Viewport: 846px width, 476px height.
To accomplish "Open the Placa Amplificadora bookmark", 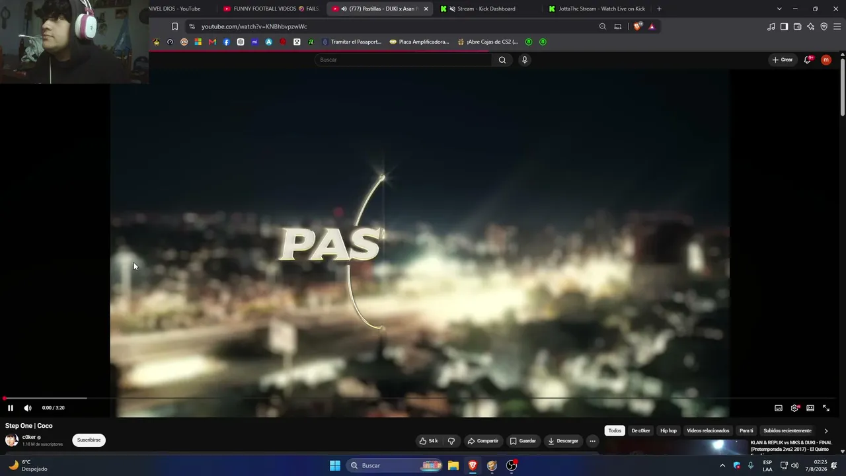I will pos(419,42).
